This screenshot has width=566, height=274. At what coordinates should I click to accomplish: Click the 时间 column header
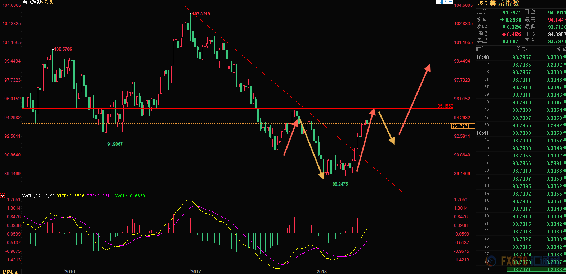pyautogui.click(x=481, y=49)
